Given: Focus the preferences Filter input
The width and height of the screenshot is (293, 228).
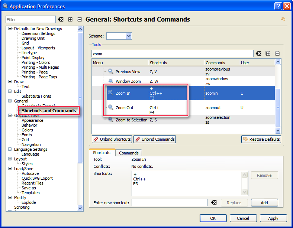Looking at the screenshot, I should (30, 19).
